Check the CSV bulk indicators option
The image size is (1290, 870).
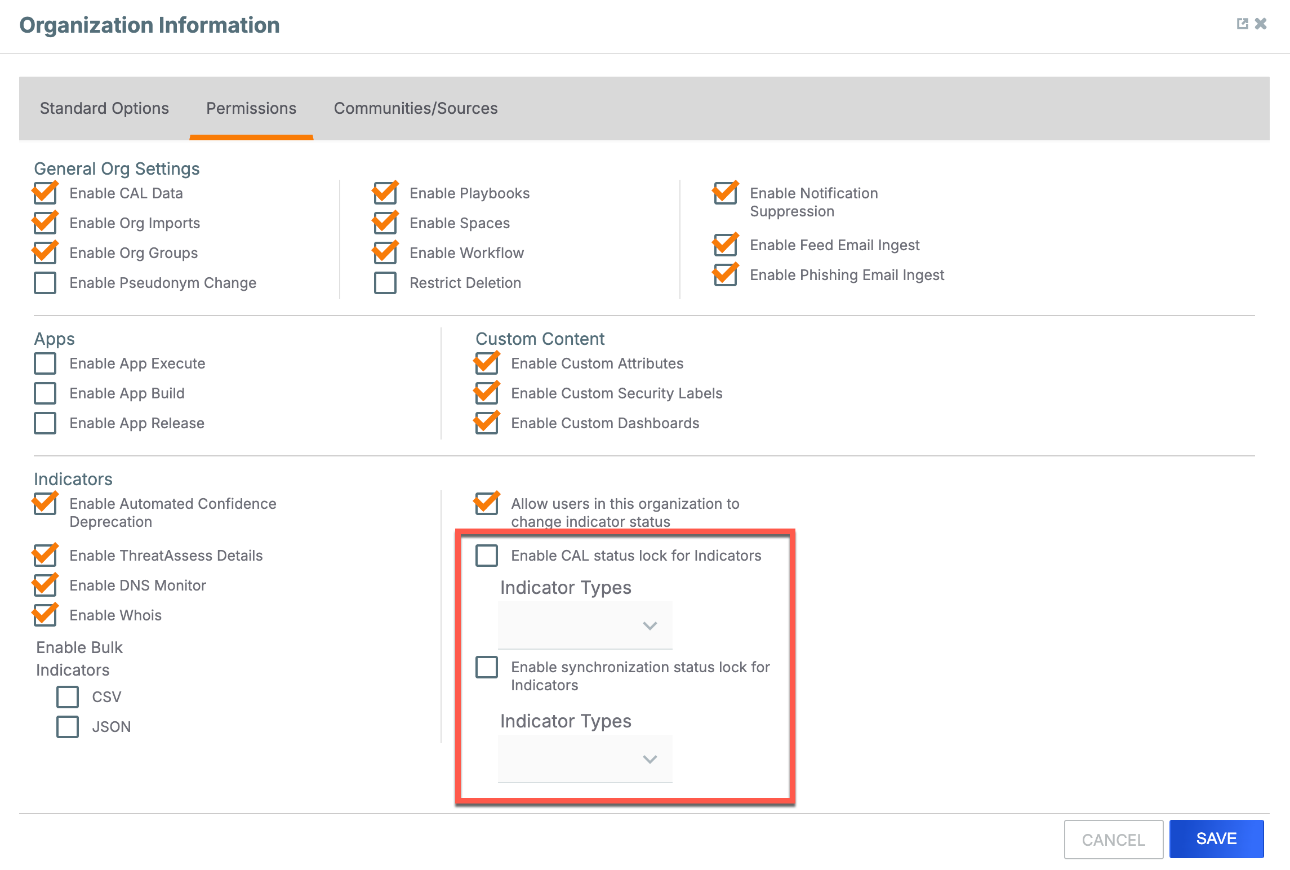[x=67, y=697]
